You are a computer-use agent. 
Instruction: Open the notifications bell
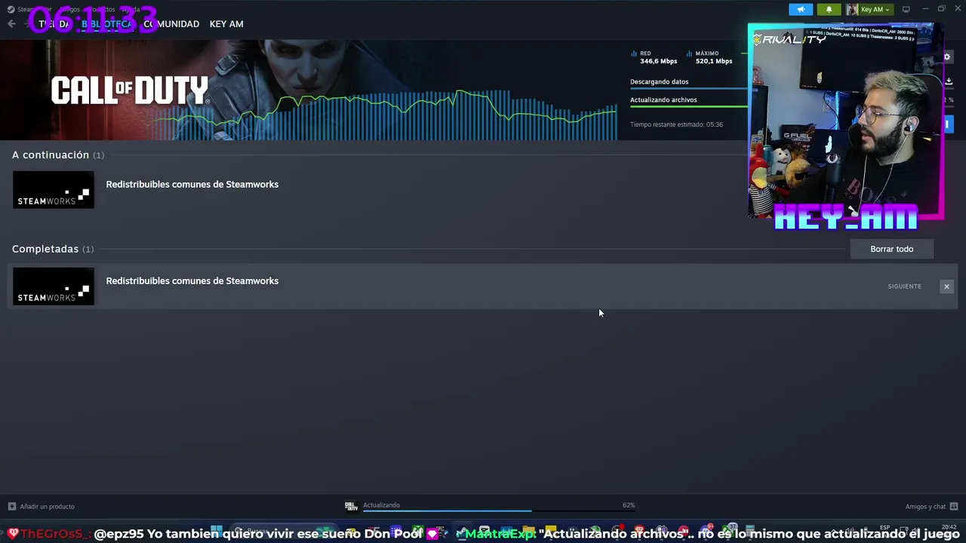point(829,9)
